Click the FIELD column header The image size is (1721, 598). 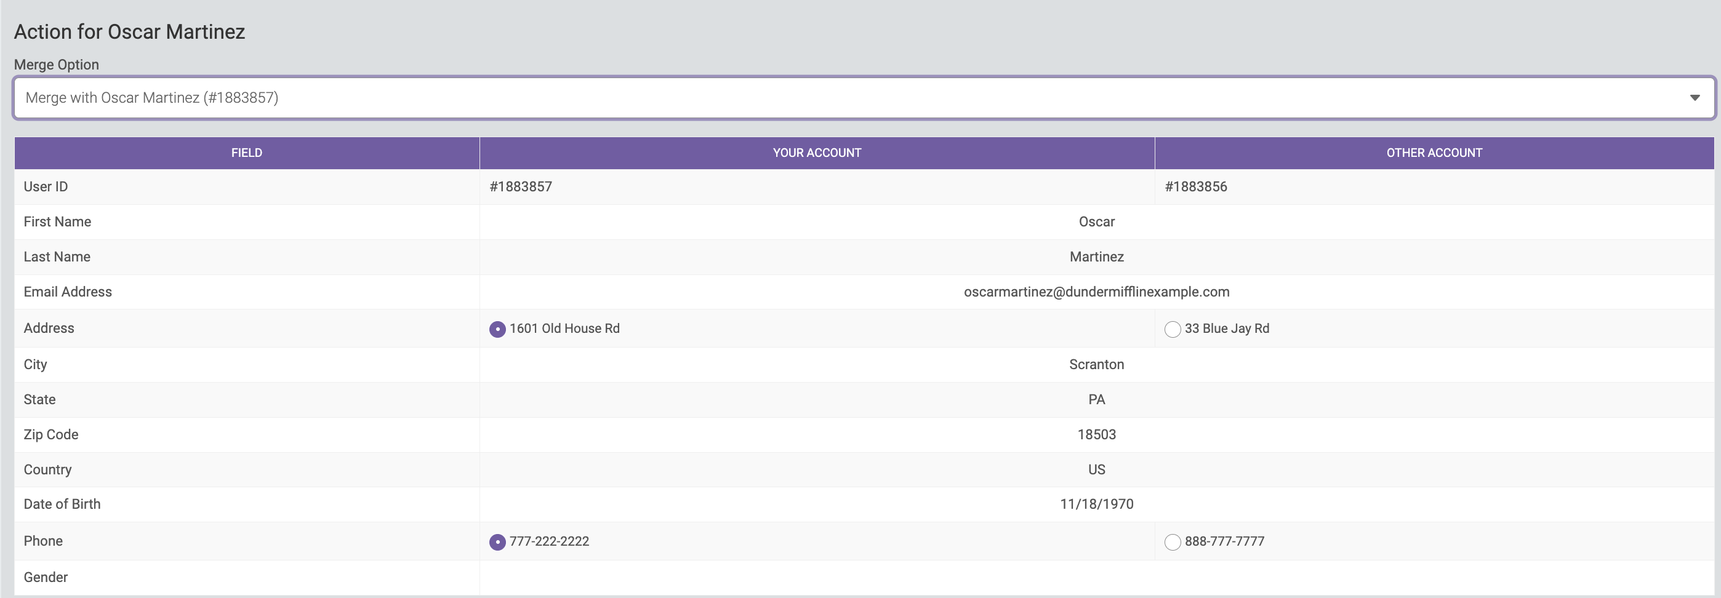click(247, 153)
